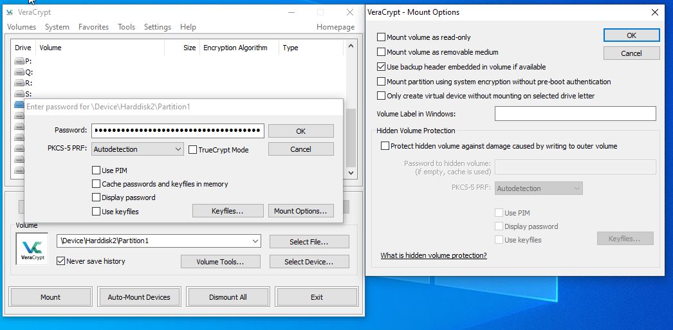Click the Password input field
The image size is (673, 330).
[x=178, y=131]
